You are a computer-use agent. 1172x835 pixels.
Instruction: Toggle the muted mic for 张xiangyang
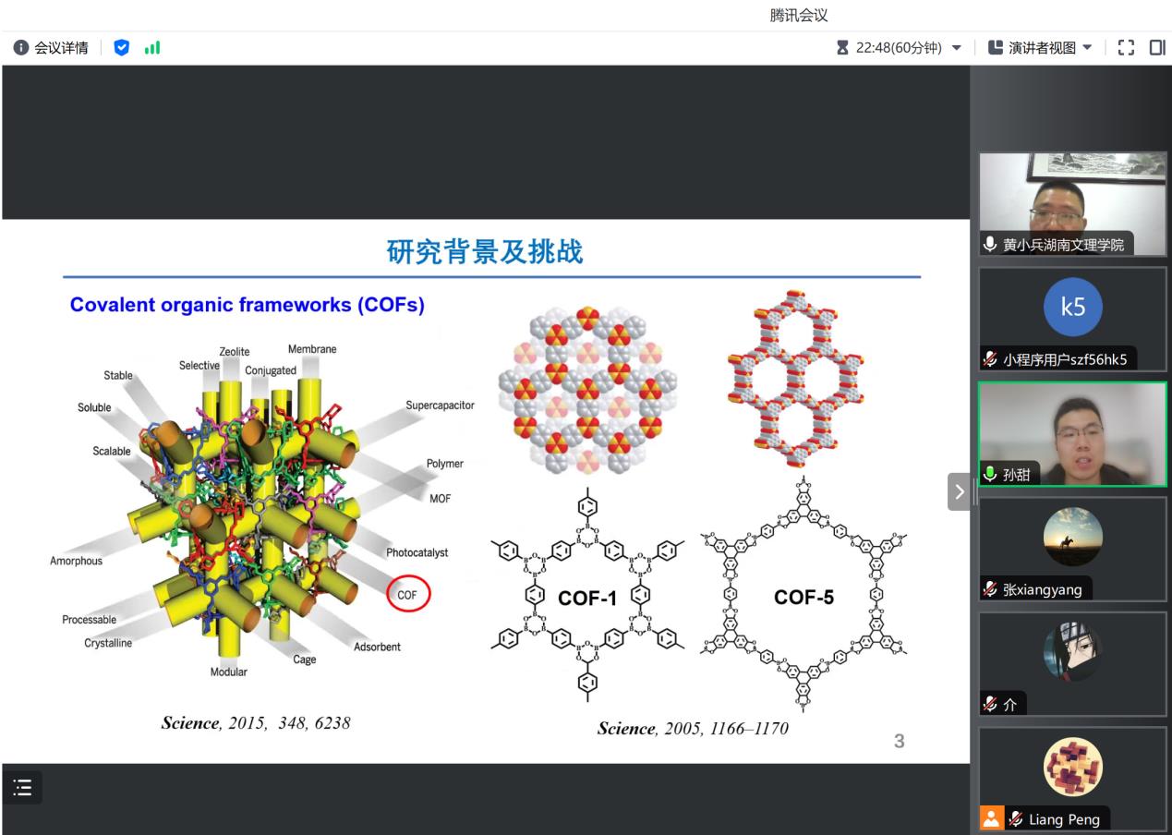(x=991, y=589)
